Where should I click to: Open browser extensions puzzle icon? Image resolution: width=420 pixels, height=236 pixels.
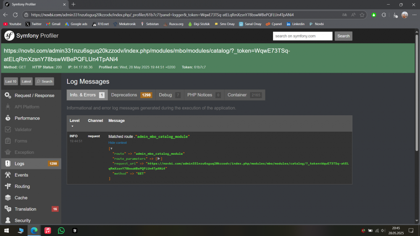tap(384, 15)
